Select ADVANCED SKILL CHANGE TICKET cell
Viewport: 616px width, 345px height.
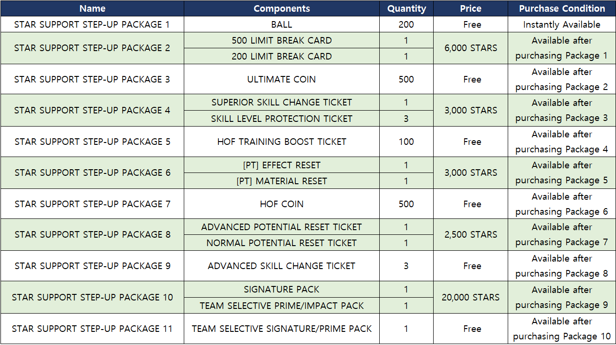[281, 266]
